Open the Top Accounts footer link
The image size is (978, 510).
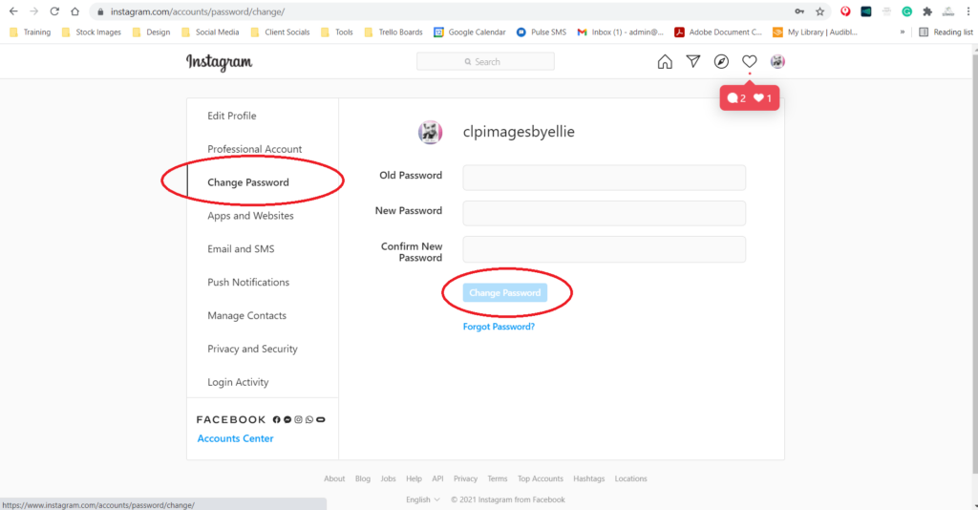(x=541, y=478)
